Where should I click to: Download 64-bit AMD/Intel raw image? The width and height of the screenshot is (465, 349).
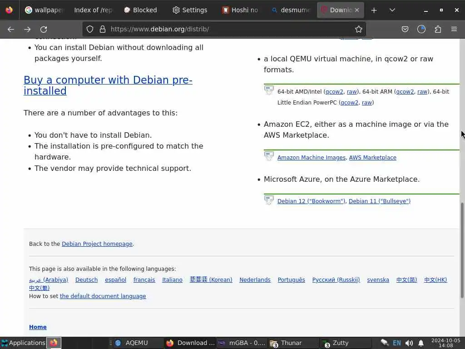coord(352,92)
